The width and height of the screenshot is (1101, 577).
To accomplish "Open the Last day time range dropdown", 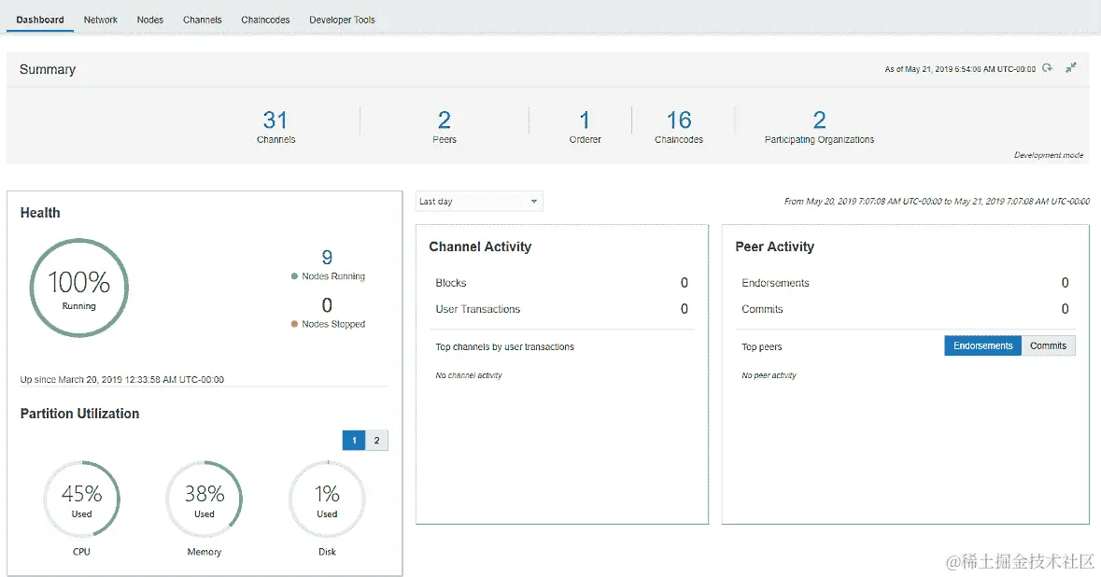I will pyautogui.click(x=479, y=202).
